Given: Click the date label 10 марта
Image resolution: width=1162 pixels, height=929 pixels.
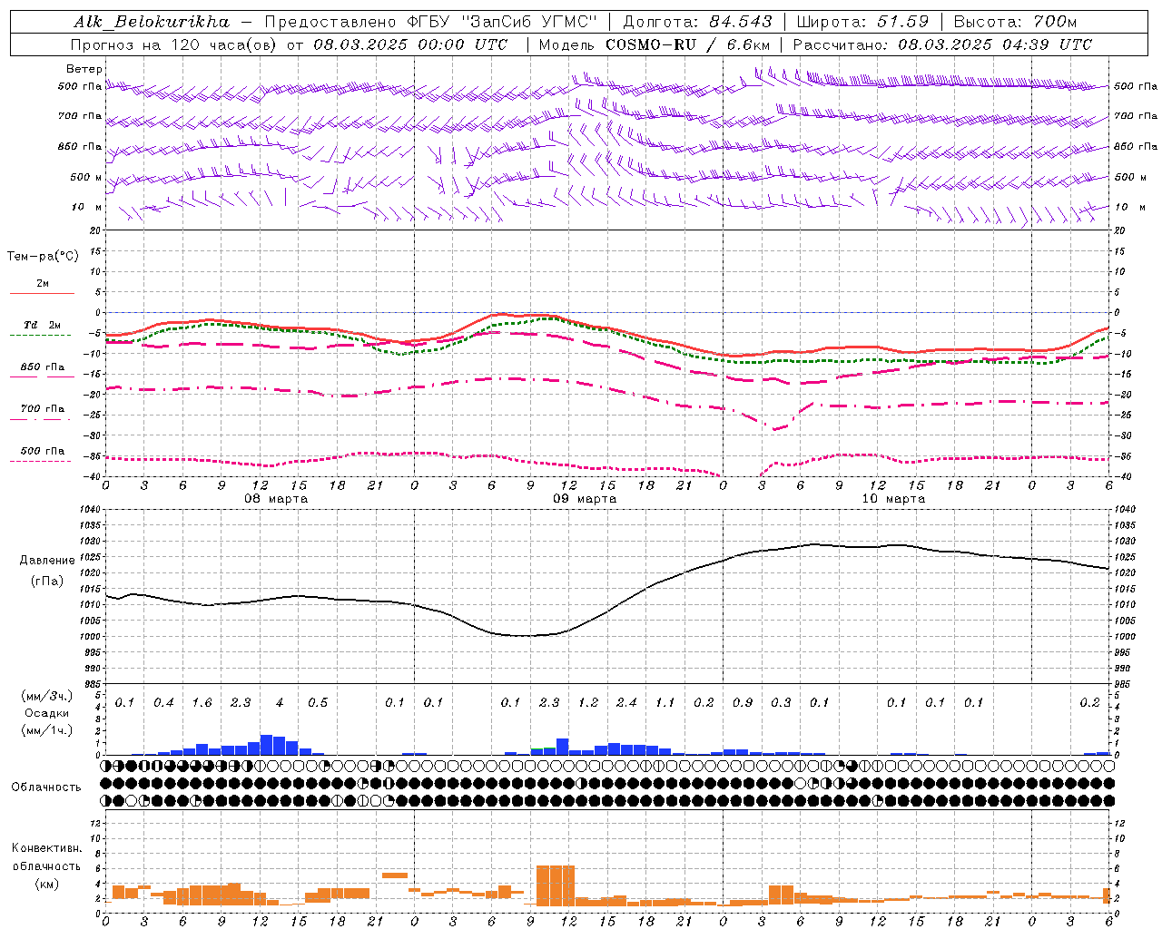Looking at the screenshot, I should [x=893, y=499].
